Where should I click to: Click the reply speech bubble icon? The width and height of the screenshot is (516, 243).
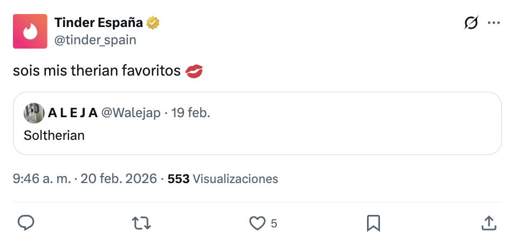[26, 222]
